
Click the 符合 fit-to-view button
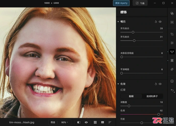tap(53, 122)
